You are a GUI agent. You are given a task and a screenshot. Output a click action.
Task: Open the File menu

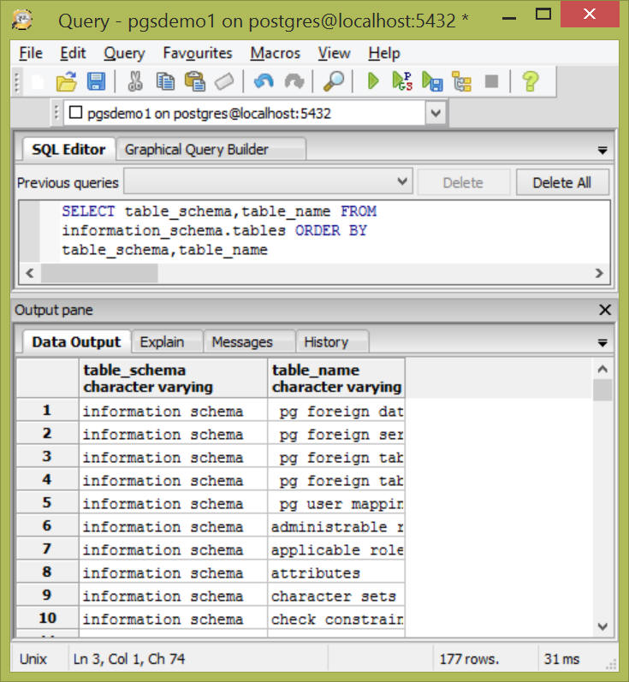click(x=31, y=53)
